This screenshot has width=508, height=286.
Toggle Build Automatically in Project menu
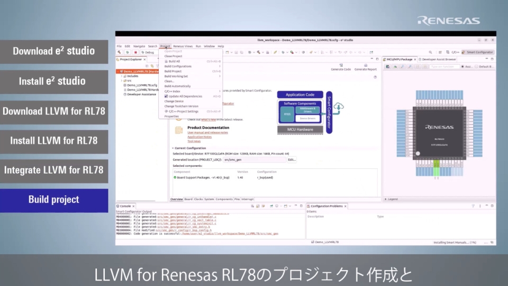pyautogui.click(x=177, y=86)
